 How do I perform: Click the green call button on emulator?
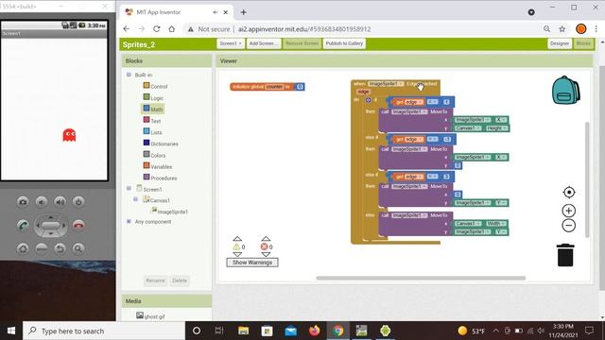23,226
